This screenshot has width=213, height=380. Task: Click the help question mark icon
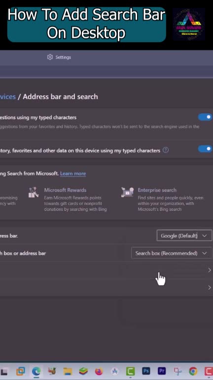click(166, 150)
